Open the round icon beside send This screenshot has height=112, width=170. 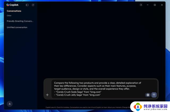click(148, 95)
